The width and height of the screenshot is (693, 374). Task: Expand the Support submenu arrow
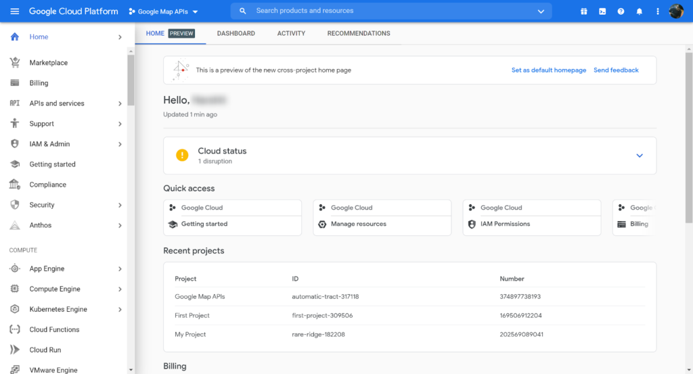(120, 124)
